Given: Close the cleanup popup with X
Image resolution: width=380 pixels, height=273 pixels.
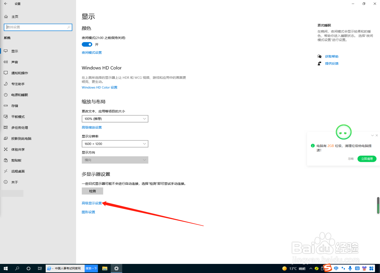Looking at the screenshot, I should click(x=377, y=135).
